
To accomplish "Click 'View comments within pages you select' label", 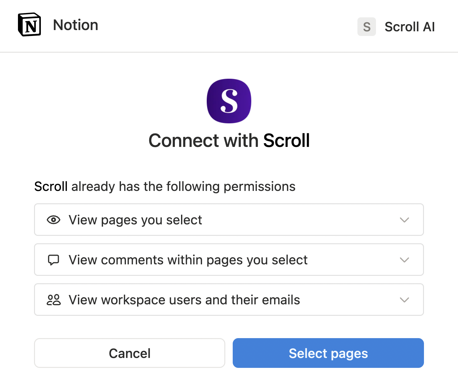I will point(188,260).
